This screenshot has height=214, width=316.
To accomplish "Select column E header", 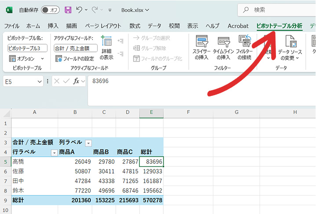I will pos(151,112).
